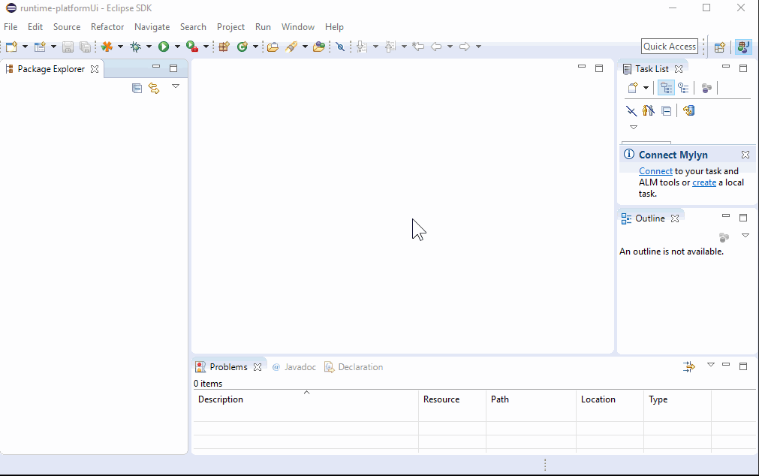This screenshot has width=759, height=476.
Task: Click the Problems filter configure icon
Action: 689,366
